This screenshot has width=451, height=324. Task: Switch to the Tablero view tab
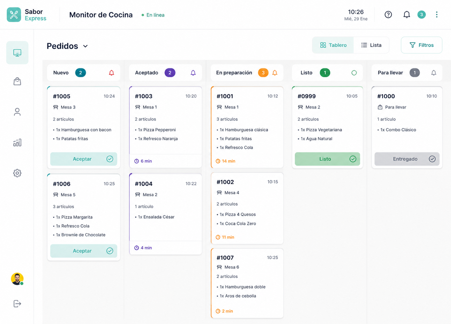[x=333, y=45]
